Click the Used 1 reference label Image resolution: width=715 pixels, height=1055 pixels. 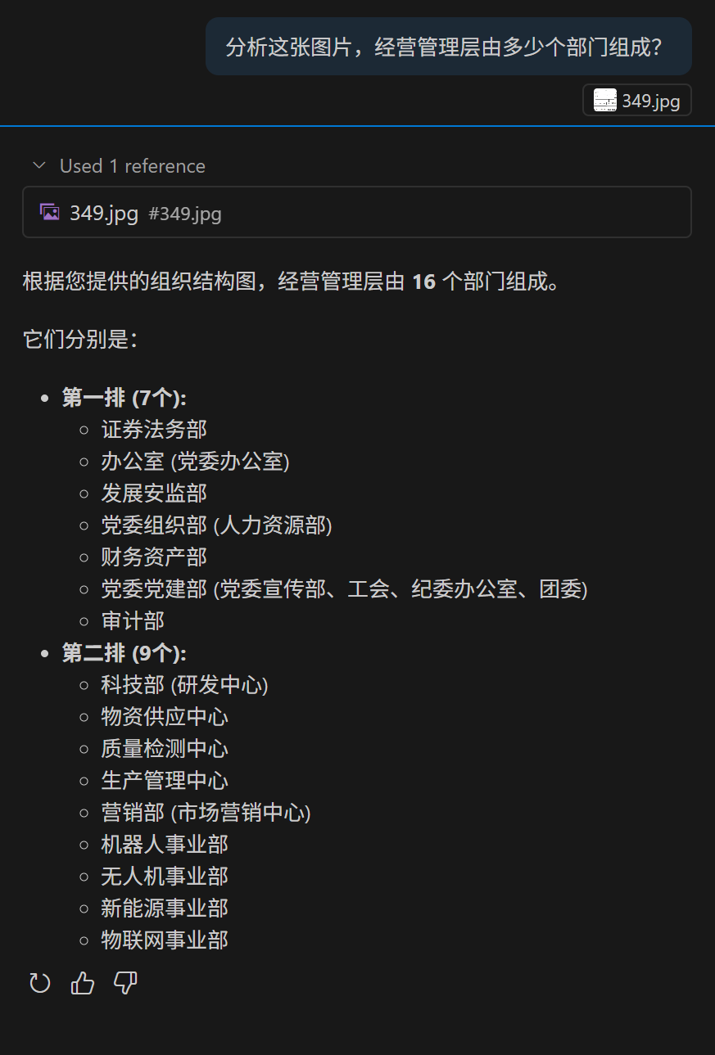(x=133, y=166)
